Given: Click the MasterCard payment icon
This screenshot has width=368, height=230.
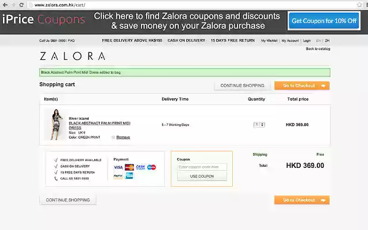Looking at the screenshot, I should tap(129, 167).
